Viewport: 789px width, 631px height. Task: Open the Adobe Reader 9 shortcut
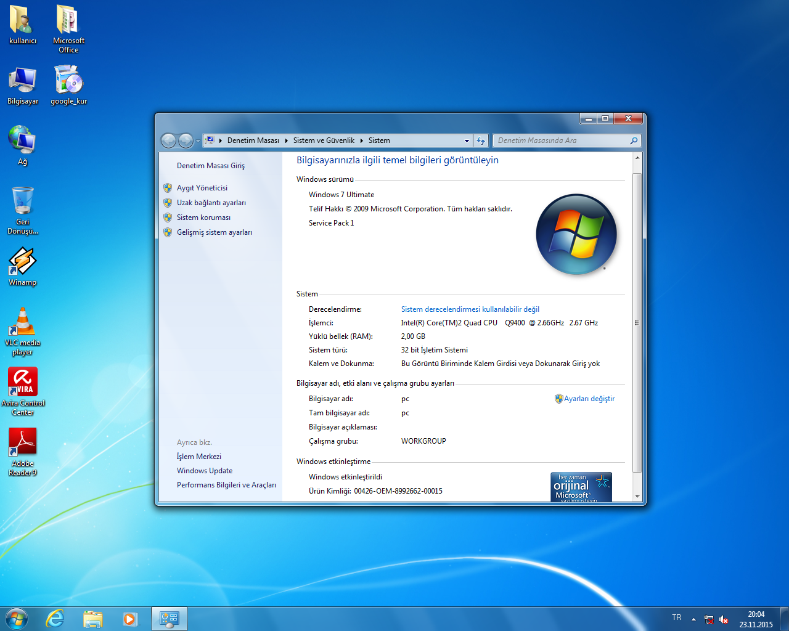[x=23, y=452]
